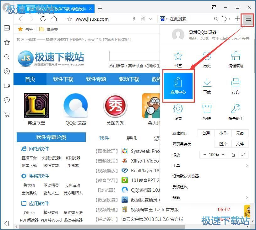
Task: Open the QR code icon in address bar
Action: 143,19
